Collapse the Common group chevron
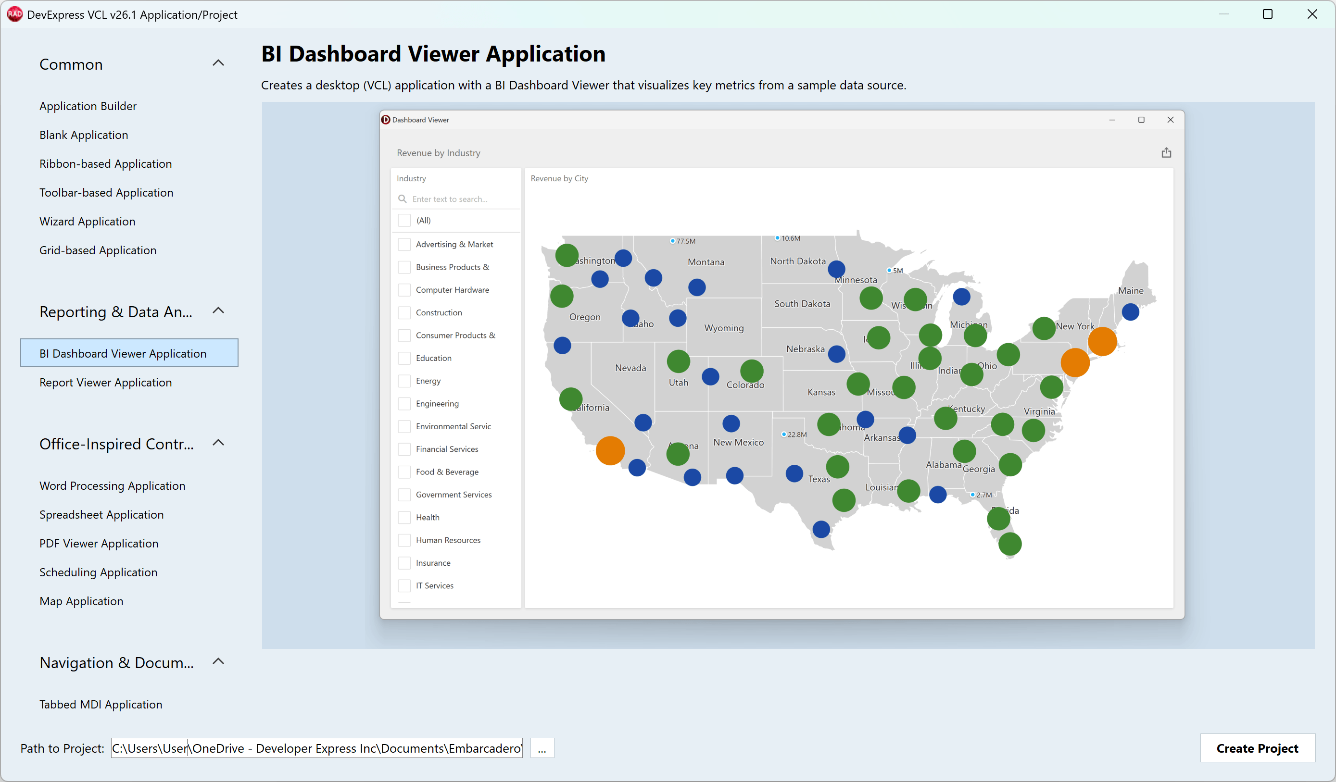Viewport: 1336px width, 782px height. pyautogui.click(x=218, y=63)
